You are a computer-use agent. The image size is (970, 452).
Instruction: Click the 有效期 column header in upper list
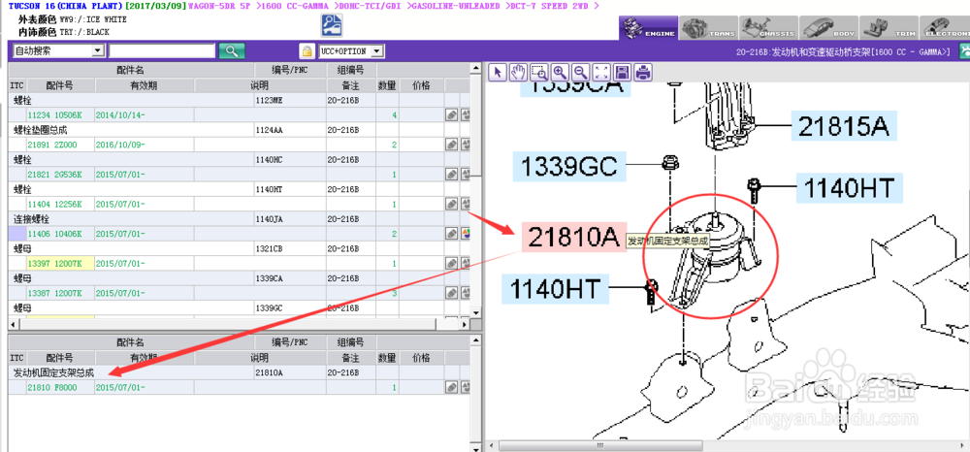[x=145, y=85]
